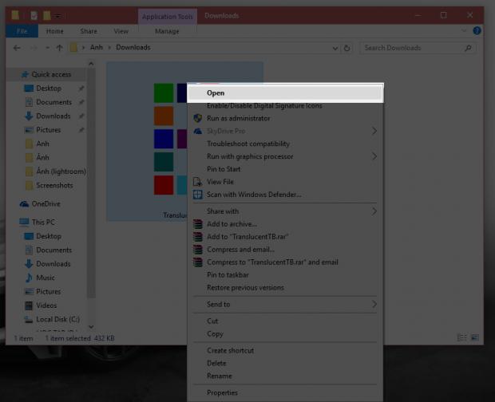Select Create shortcut

tap(285, 350)
